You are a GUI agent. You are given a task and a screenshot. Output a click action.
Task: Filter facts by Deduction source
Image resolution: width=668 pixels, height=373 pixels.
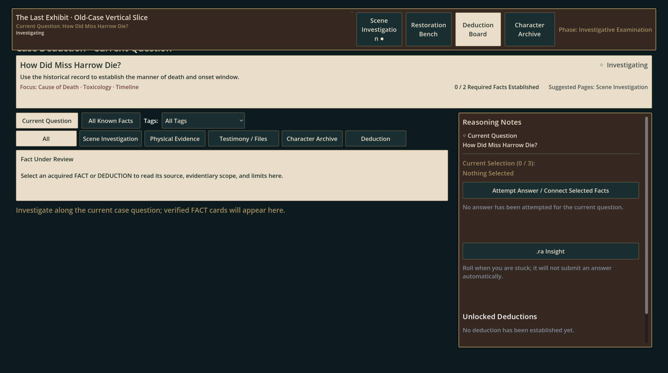pos(375,138)
